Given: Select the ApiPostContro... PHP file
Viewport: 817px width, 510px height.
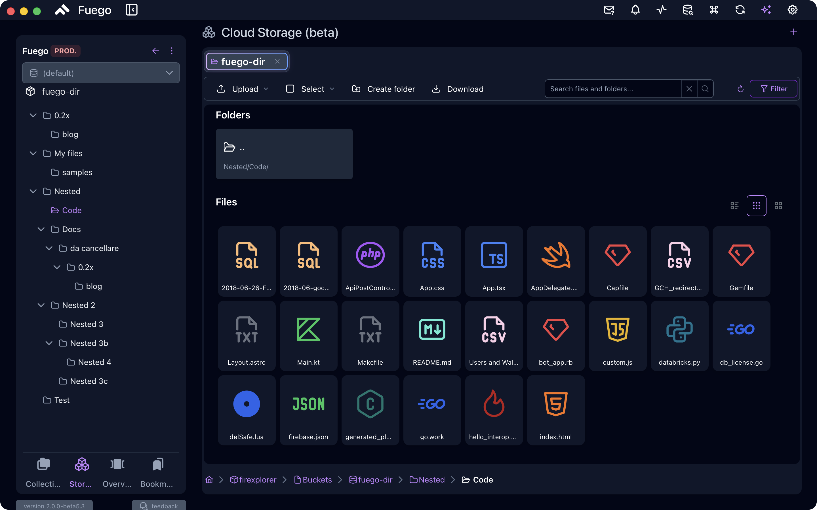Looking at the screenshot, I should (x=370, y=262).
